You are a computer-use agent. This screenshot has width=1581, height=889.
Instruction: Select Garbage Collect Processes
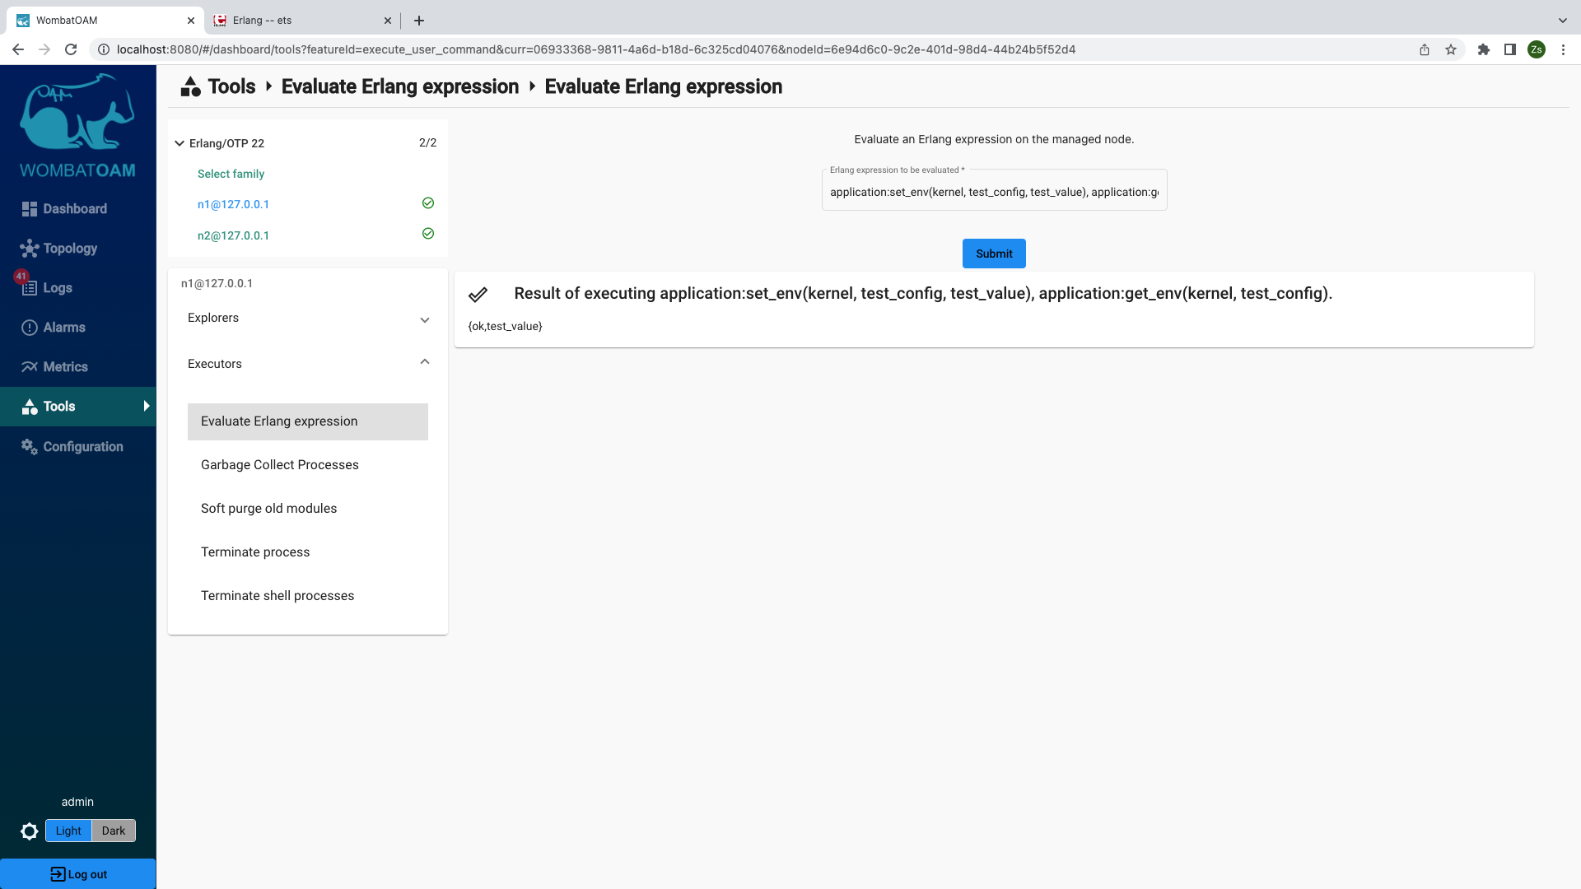coord(308,465)
